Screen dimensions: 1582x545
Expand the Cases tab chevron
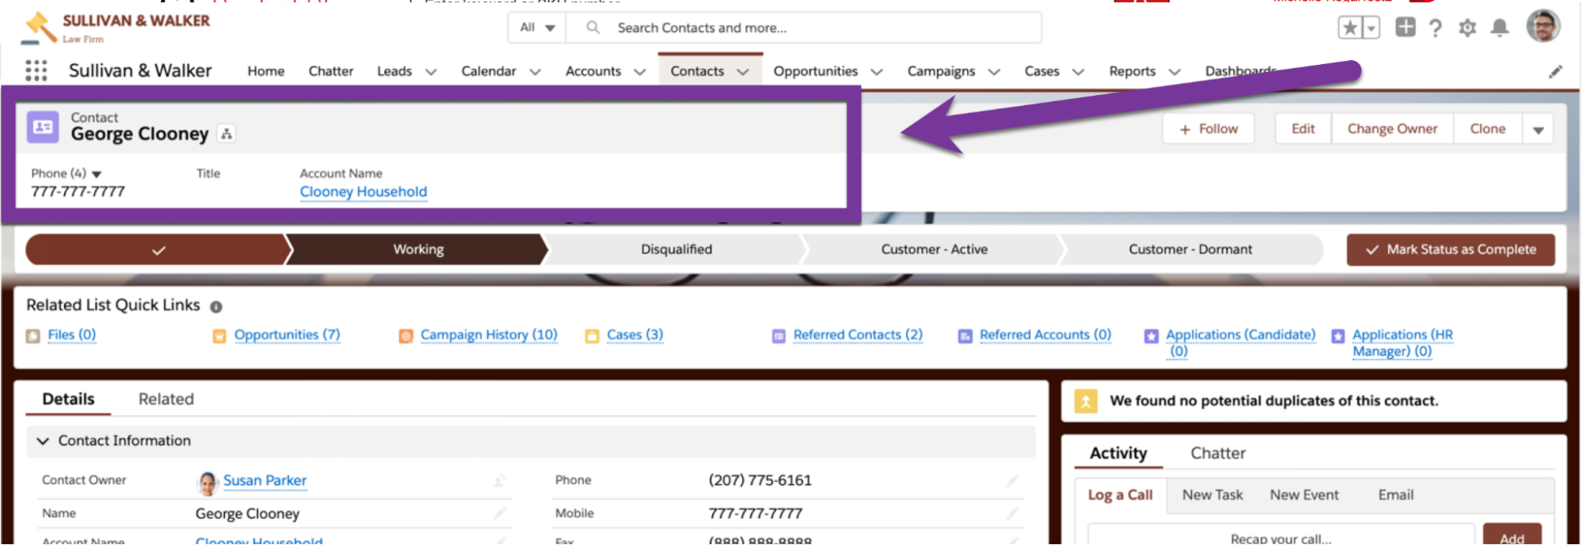(x=1078, y=72)
